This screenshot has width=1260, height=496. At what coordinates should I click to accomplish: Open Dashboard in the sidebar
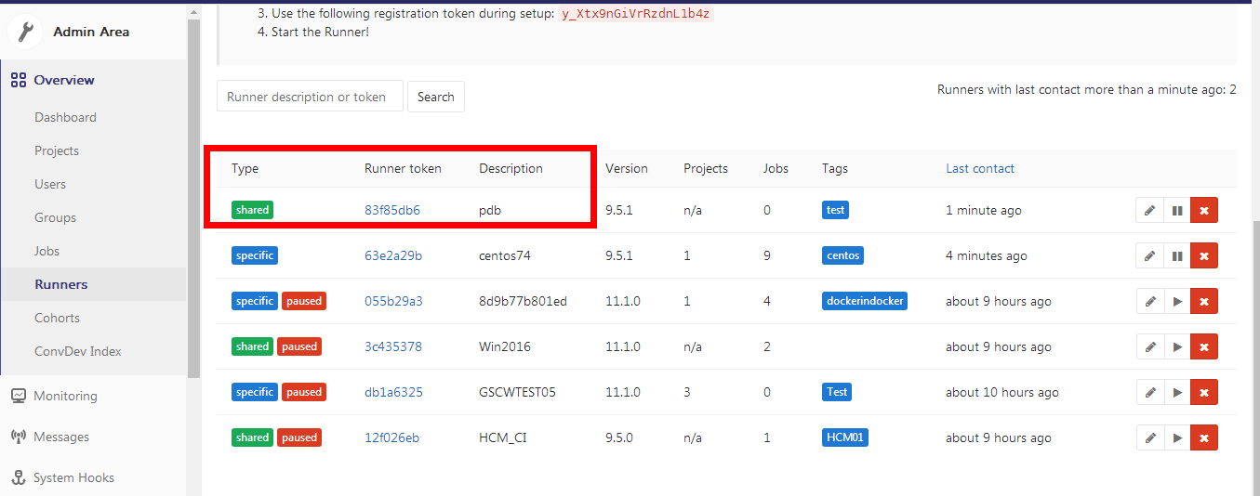click(x=65, y=117)
